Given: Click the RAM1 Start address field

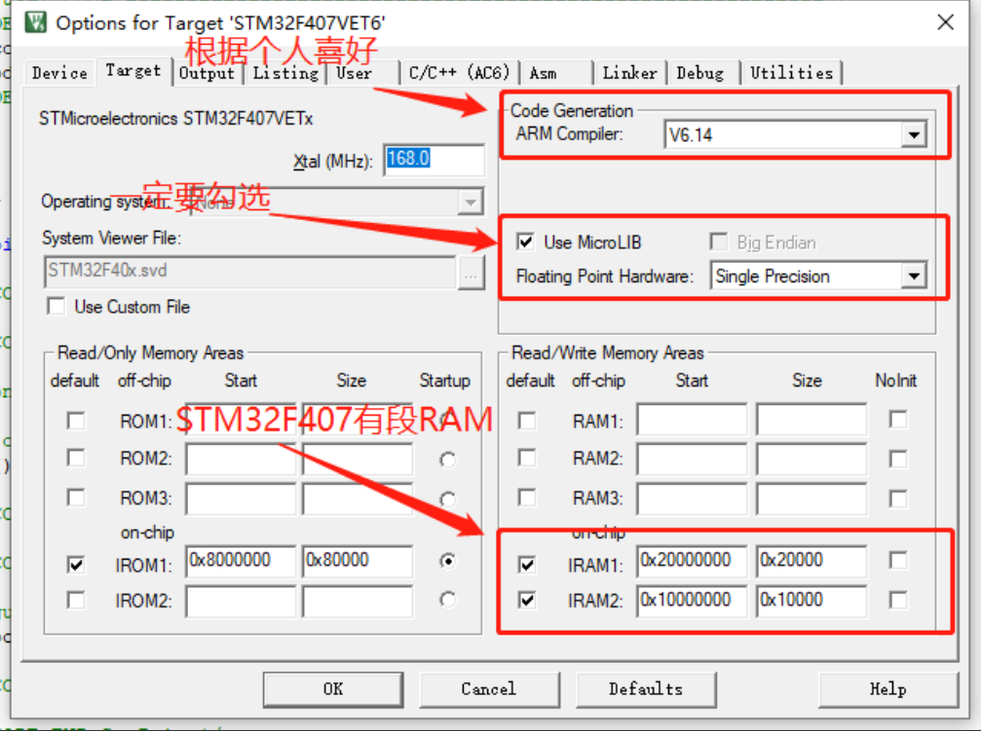Looking at the screenshot, I should [692, 420].
